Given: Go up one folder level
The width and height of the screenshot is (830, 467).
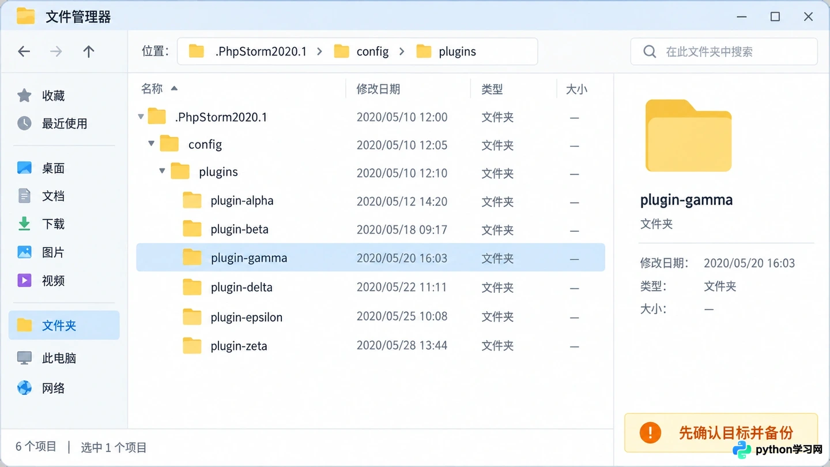Looking at the screenshot, I should click(88, 52).
